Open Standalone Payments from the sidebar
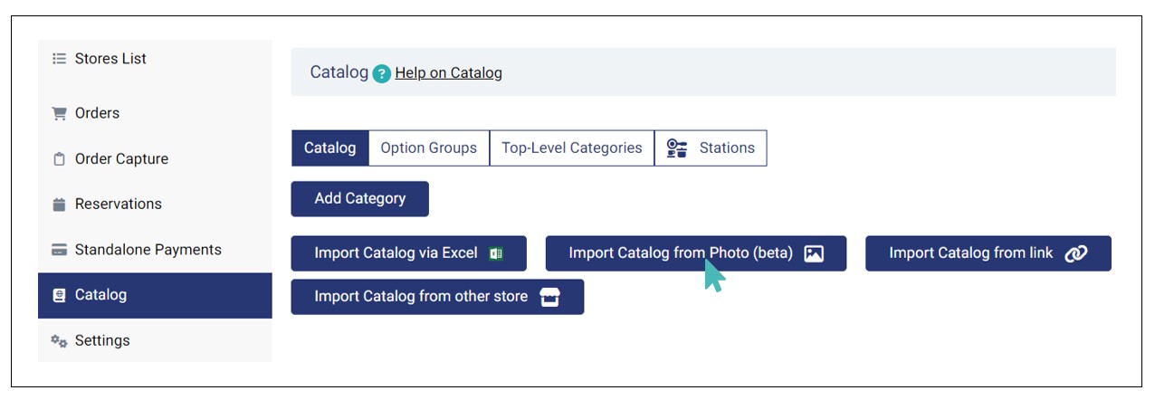The width and height of the screenshot is (1155, 400). coord(148,250)
